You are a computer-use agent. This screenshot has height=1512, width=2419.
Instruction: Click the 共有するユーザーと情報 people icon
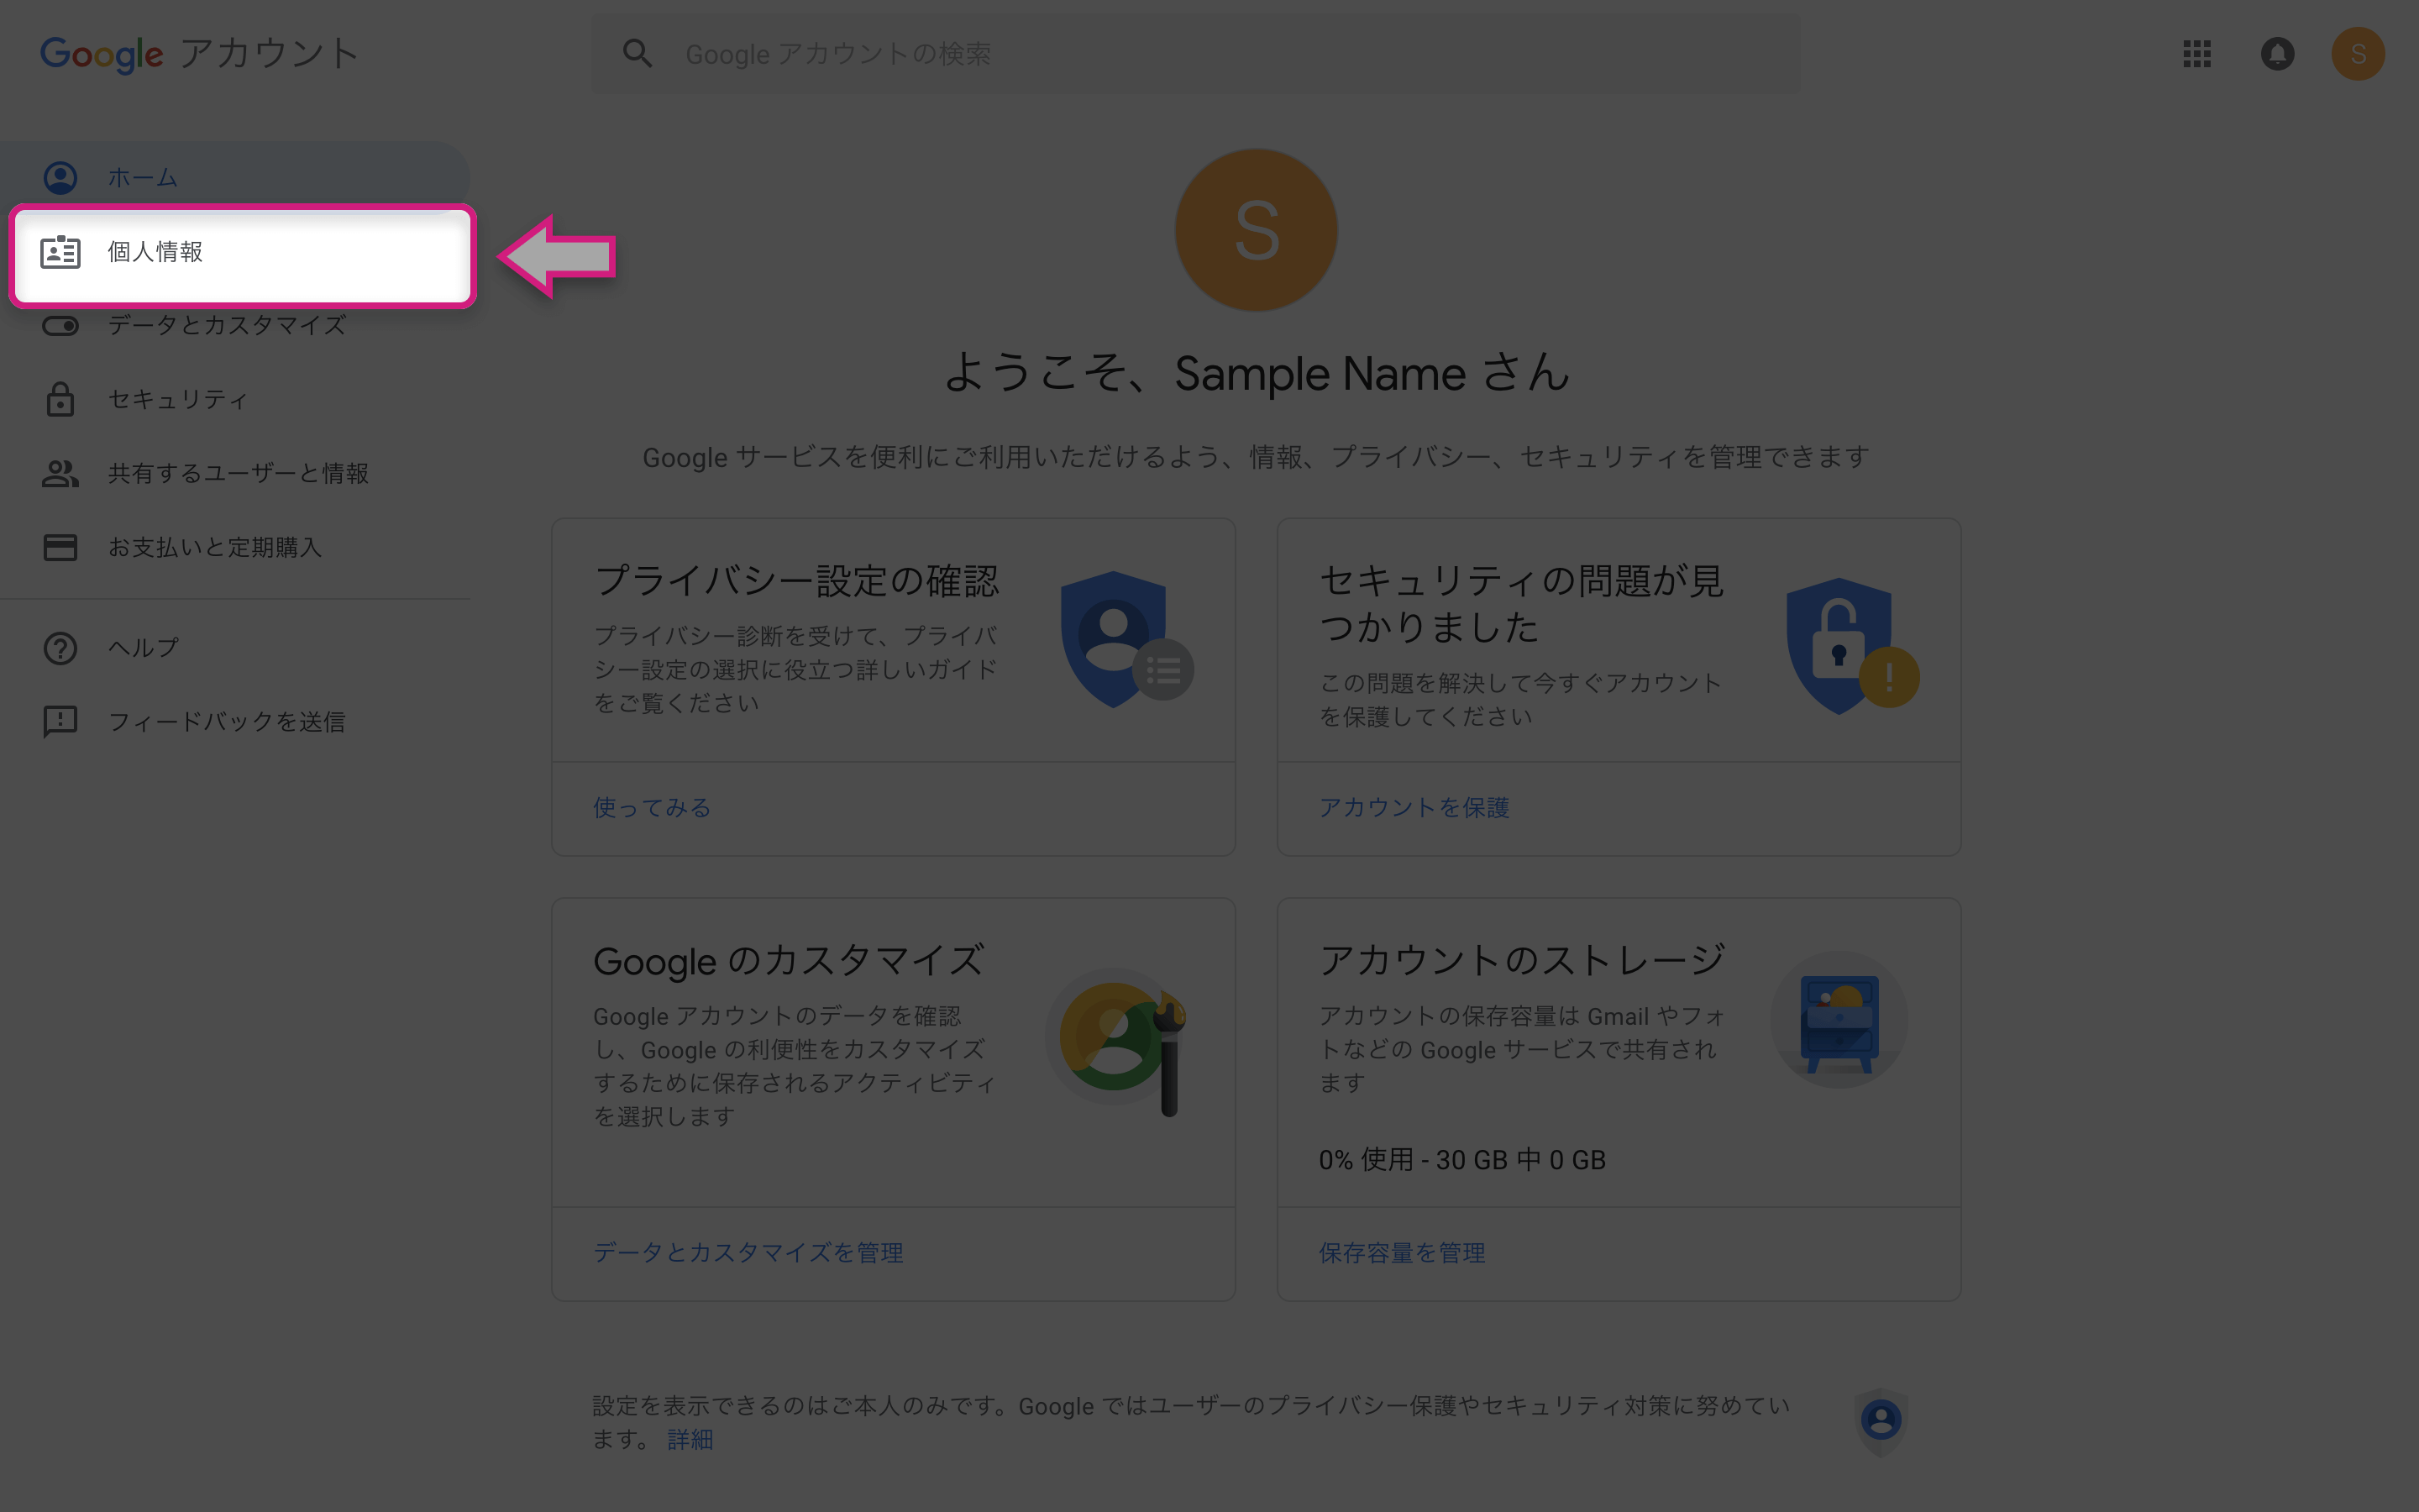60,473
